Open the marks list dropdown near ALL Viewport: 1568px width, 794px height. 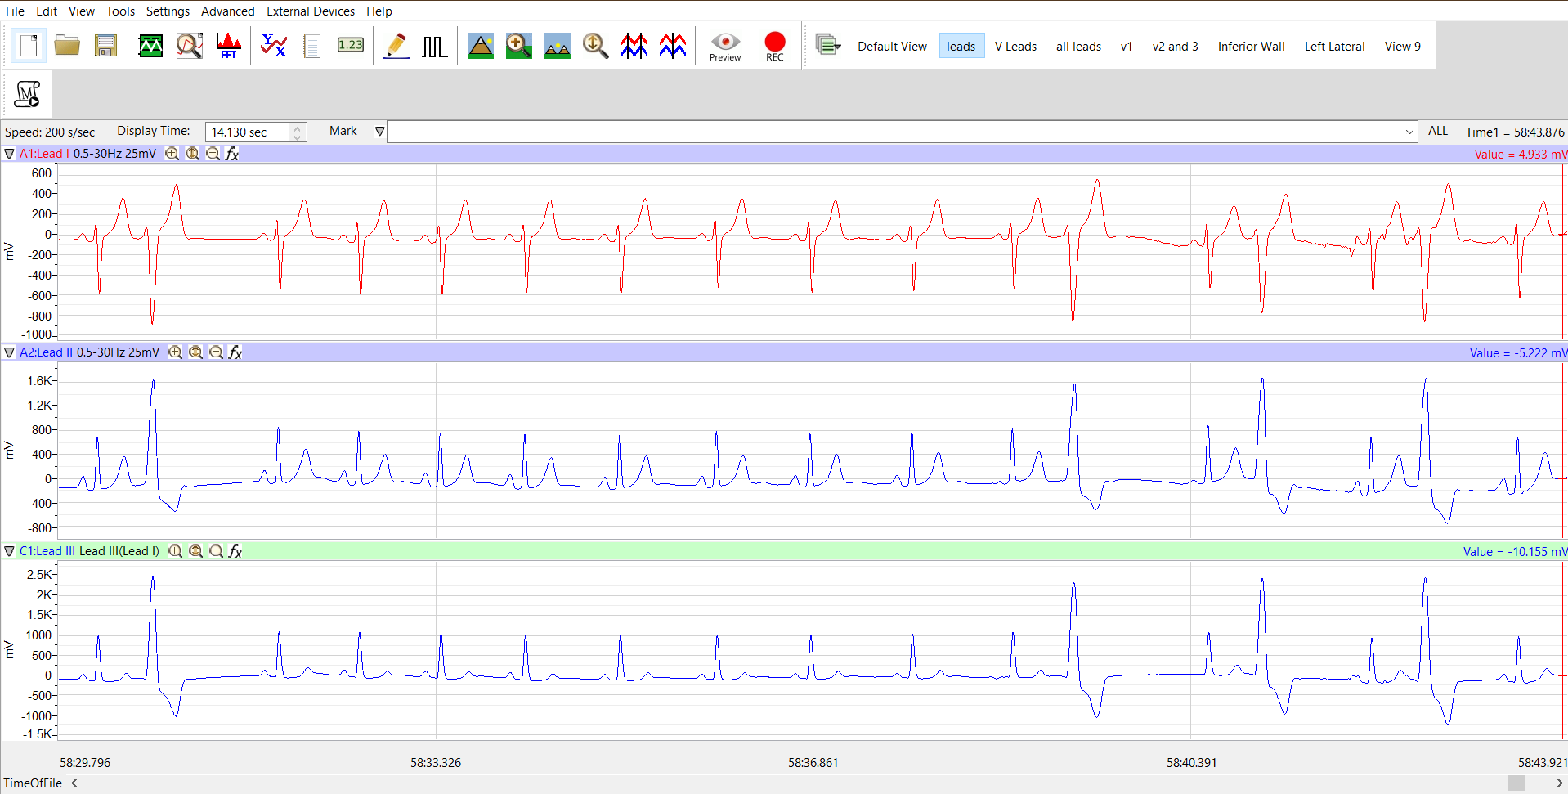[1409, 131]
